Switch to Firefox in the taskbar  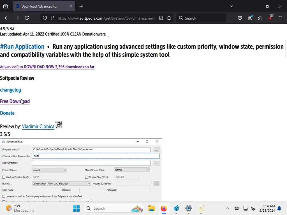tap(164, 208)
